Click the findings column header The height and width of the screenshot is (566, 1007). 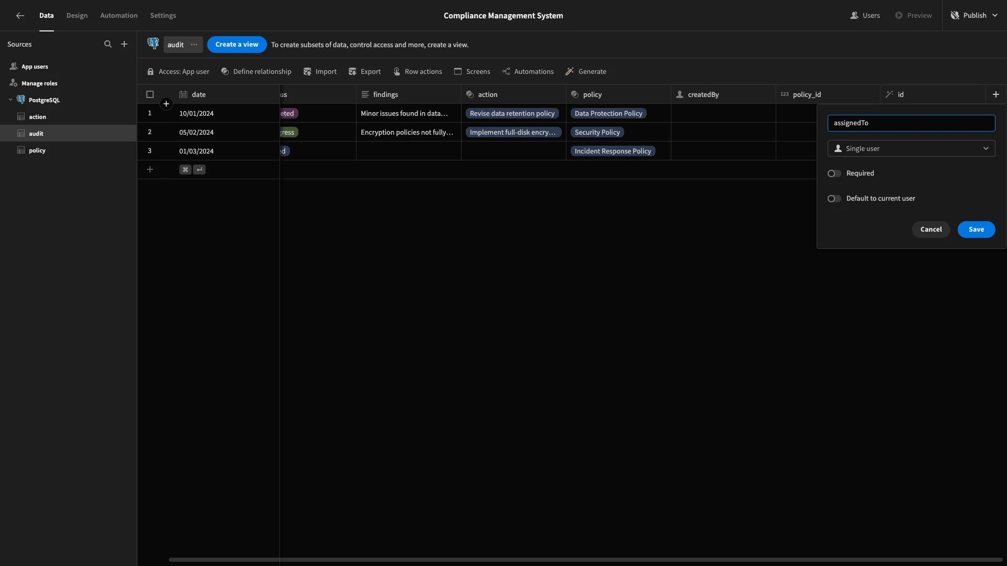(x=409, y=94)
